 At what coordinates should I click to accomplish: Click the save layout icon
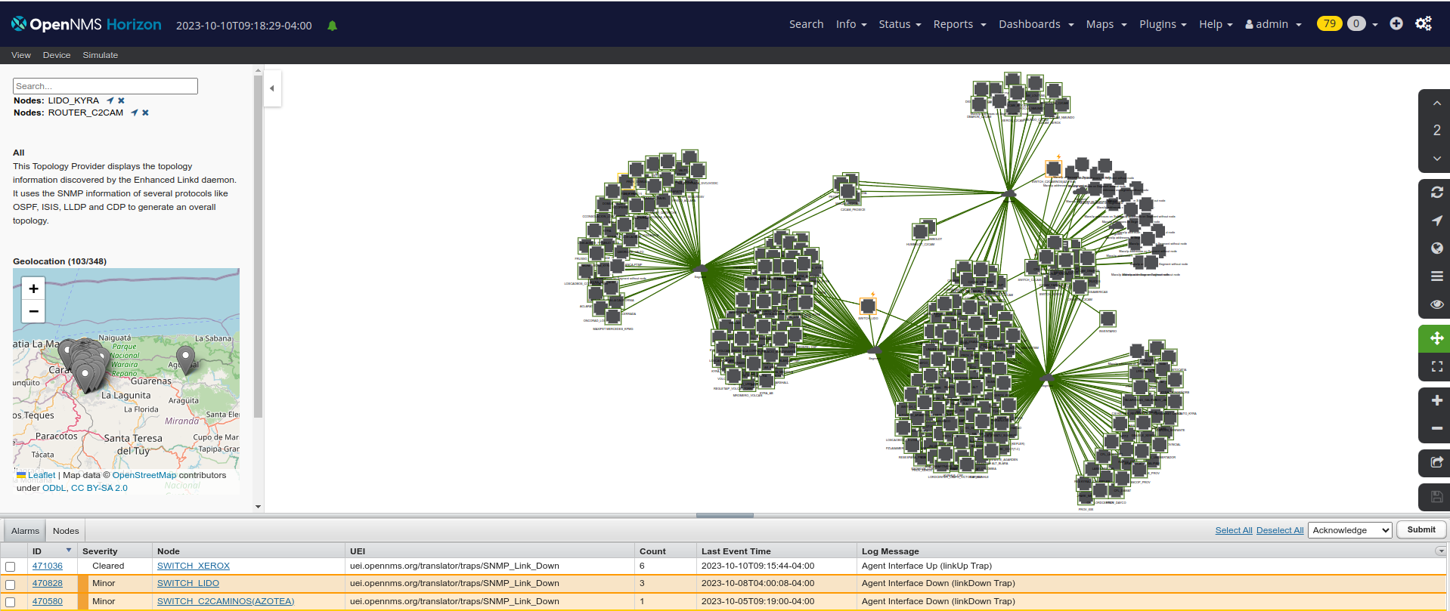(1436, 496)
